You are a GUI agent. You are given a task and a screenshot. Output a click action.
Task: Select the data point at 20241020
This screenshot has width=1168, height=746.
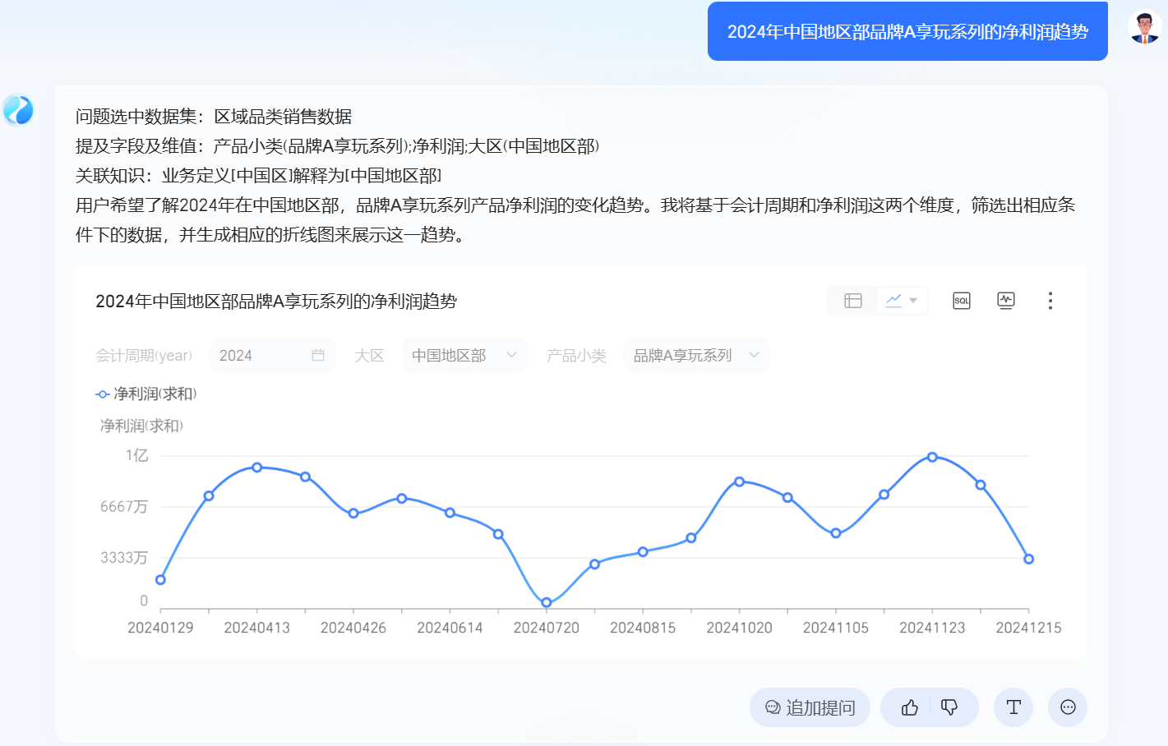739,481
